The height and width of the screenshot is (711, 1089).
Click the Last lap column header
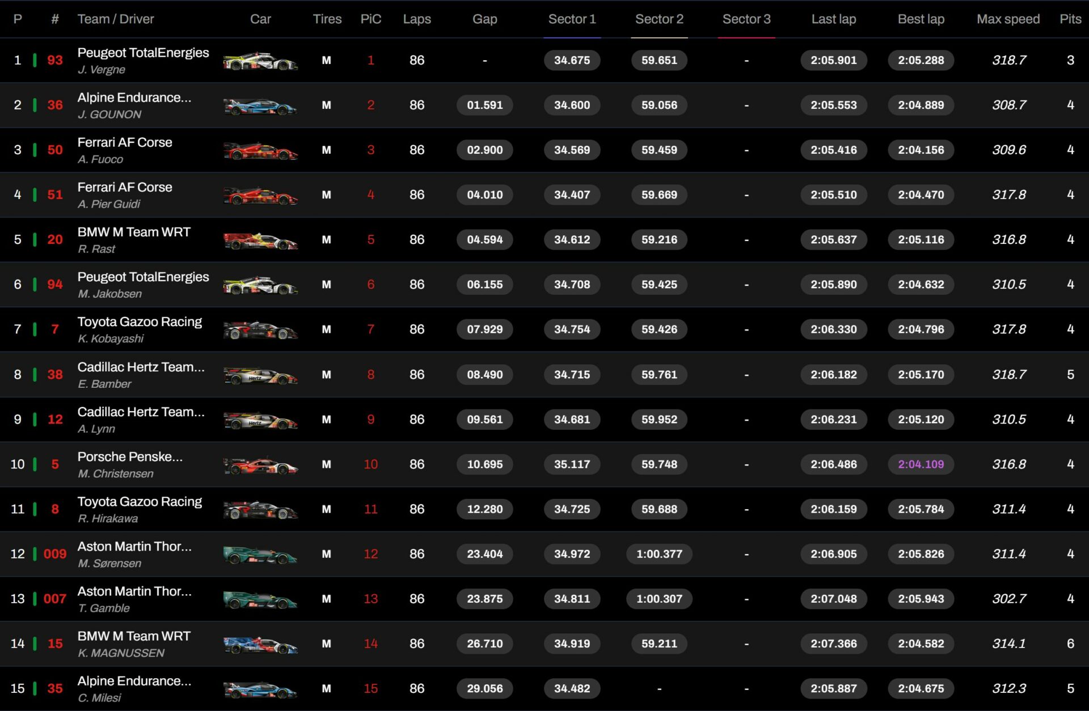coord(833,19)
